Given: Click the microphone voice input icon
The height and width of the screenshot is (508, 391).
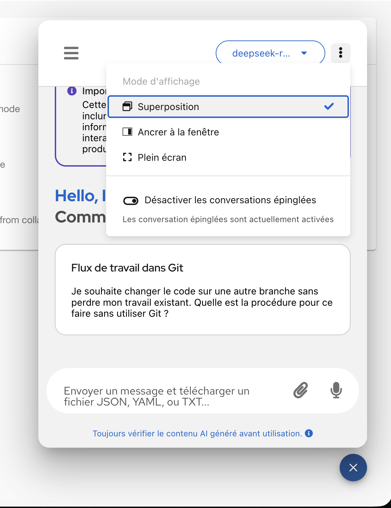Looking at the screenshot, I should [336, 390].
